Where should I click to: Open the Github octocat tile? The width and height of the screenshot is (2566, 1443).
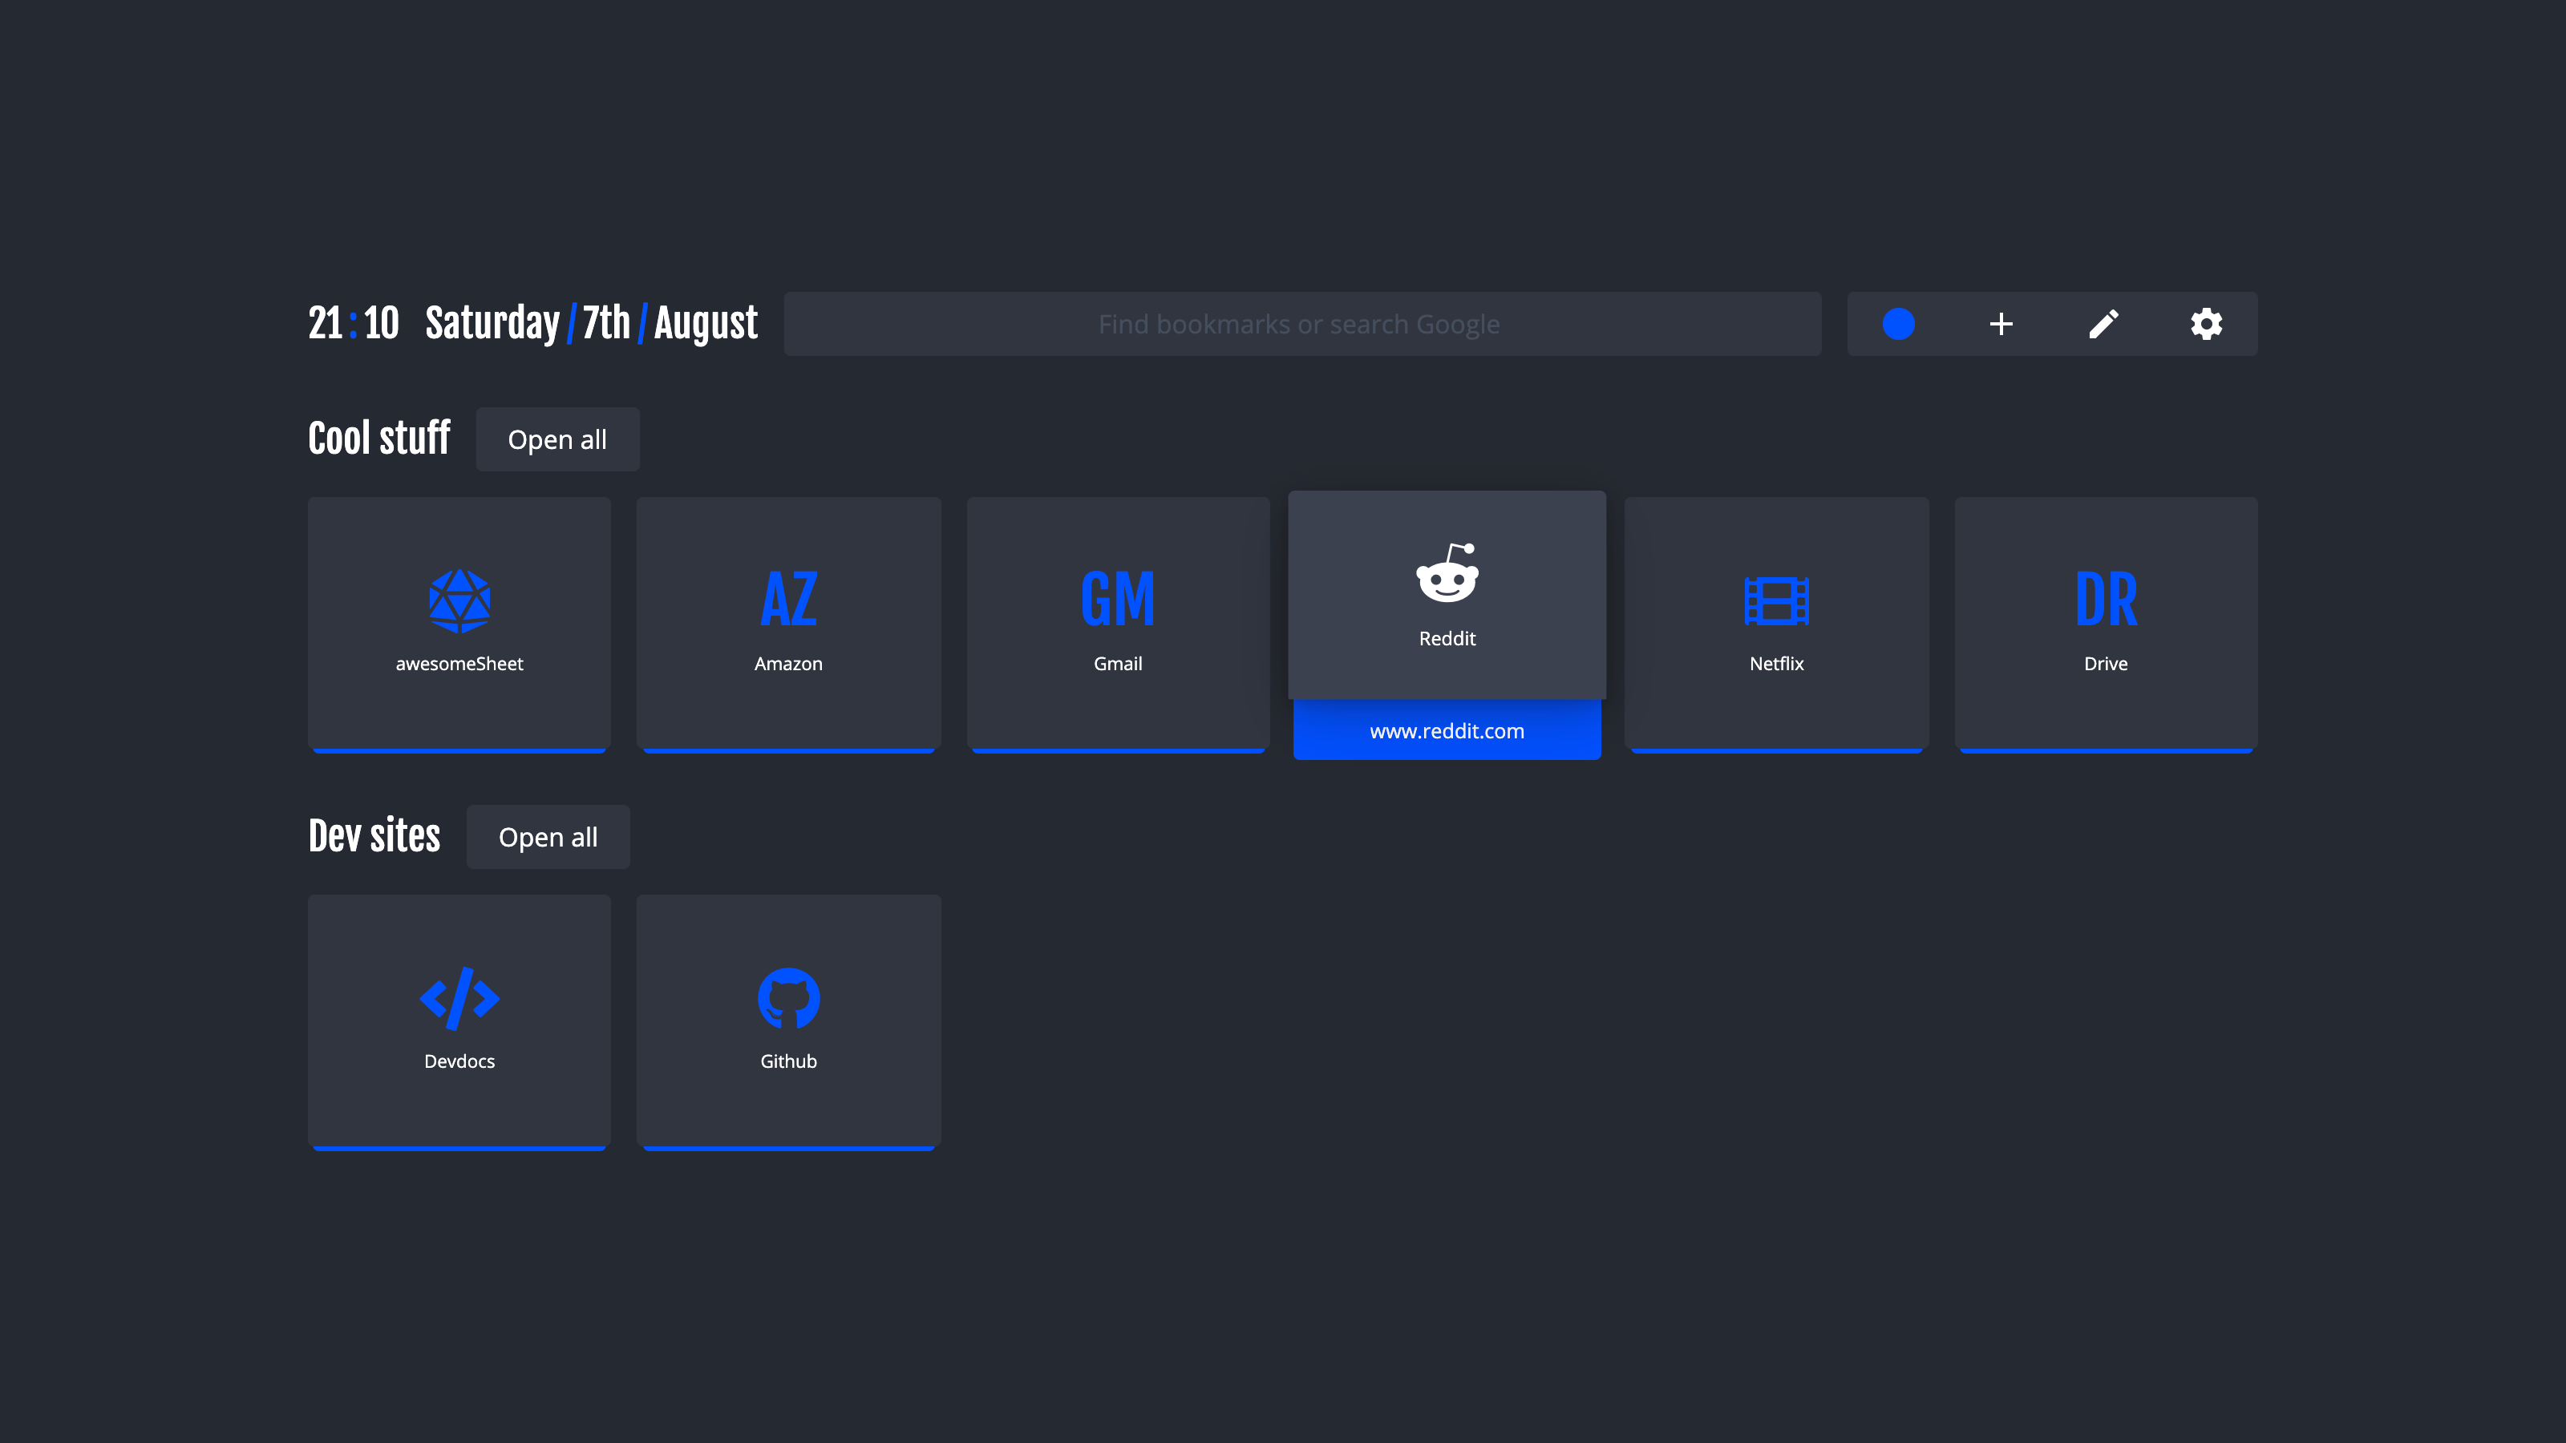click(788, 1020)
